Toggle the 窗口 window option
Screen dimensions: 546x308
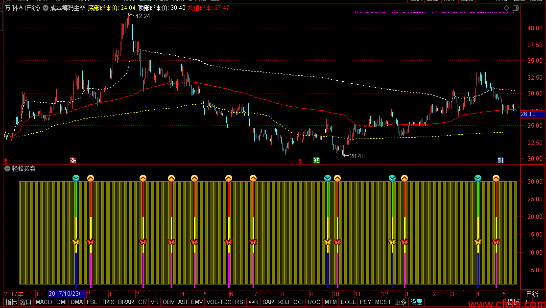[x=26, y=302]
